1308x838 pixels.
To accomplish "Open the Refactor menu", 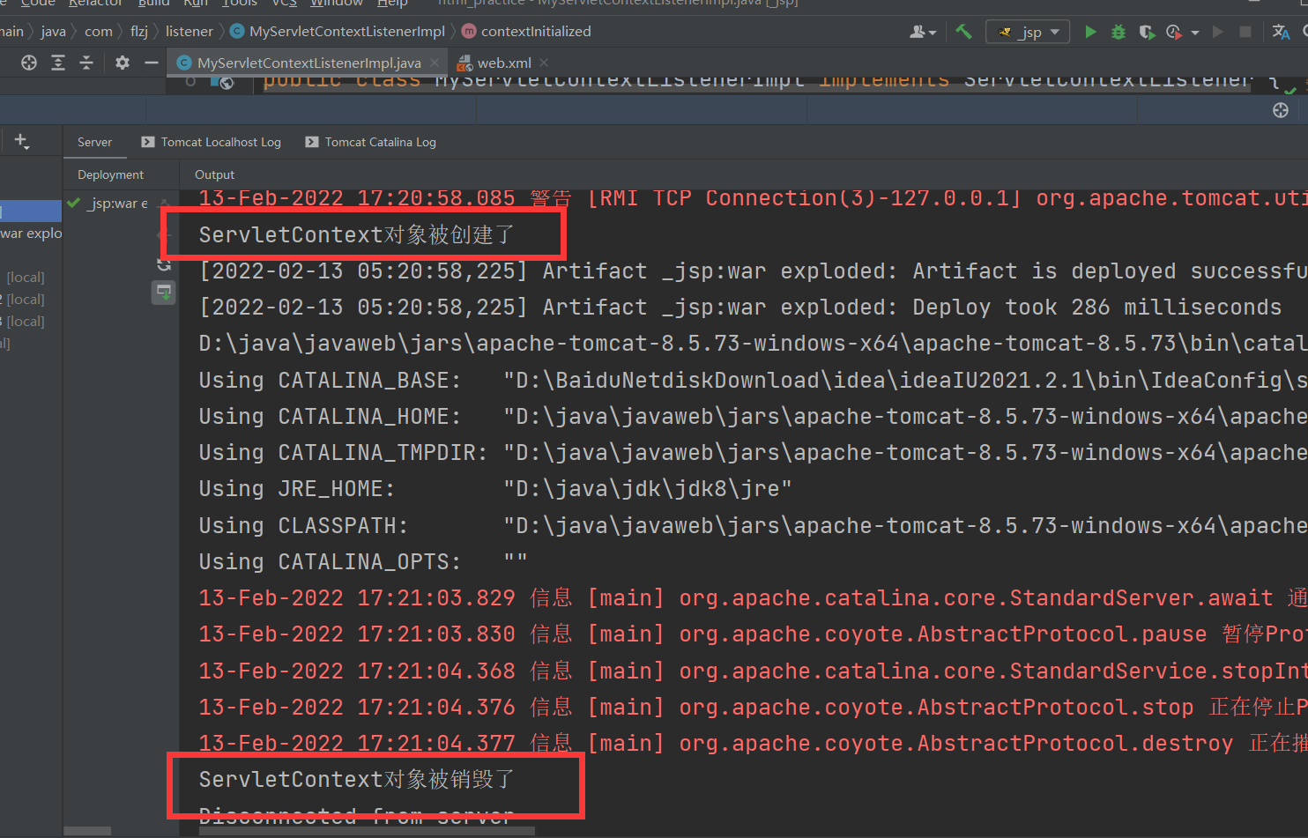I will pos(95,4).
